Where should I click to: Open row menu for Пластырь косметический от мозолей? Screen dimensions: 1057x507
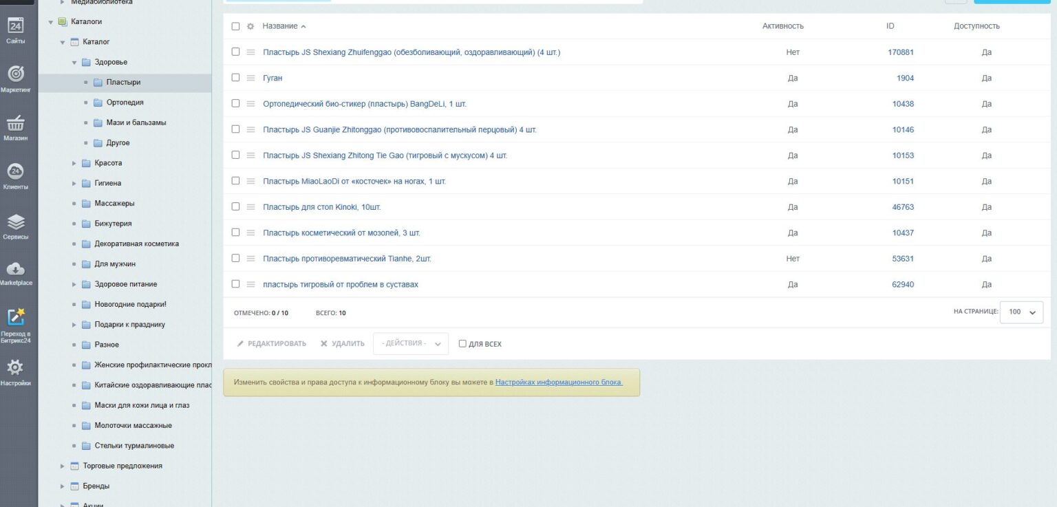pyautogui.click(x=251, y=233)
